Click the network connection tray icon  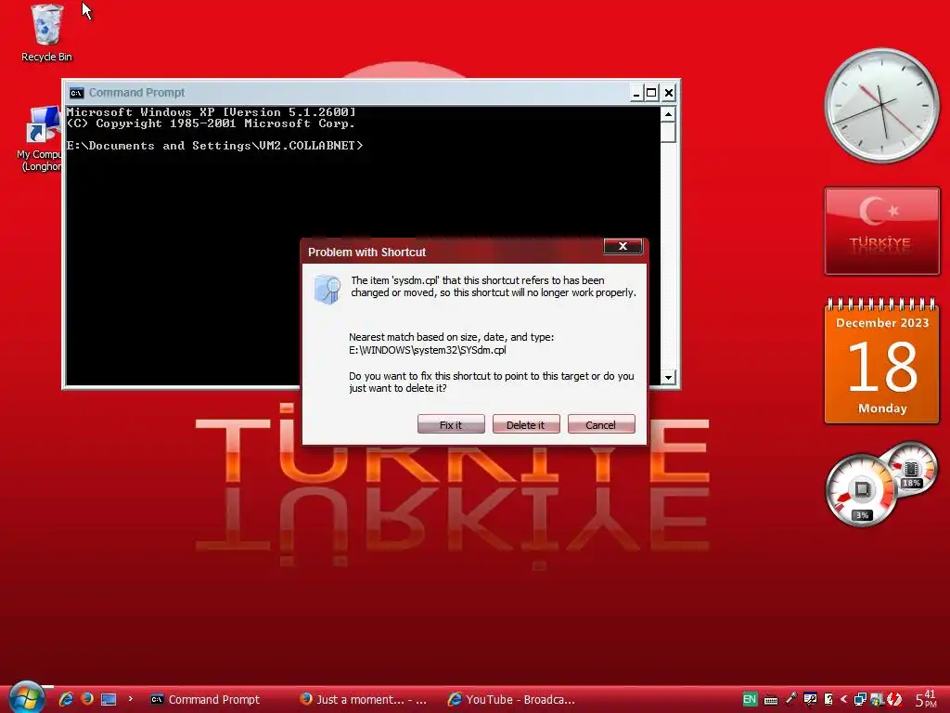tap(860, 699)
